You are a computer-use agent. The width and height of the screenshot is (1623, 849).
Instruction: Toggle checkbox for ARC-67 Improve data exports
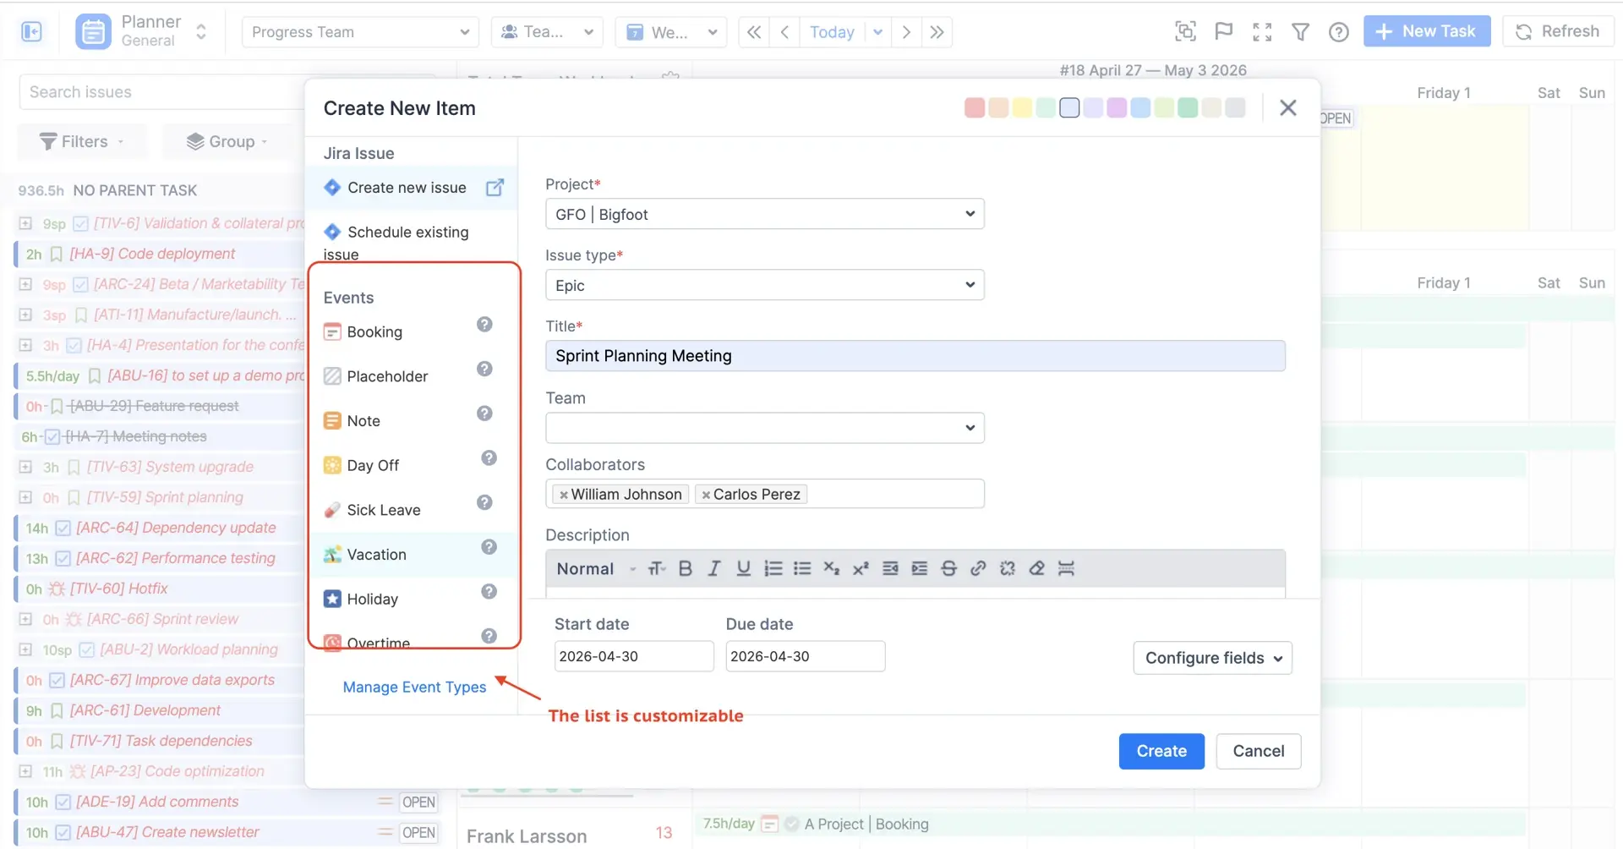tap(57, 680)
